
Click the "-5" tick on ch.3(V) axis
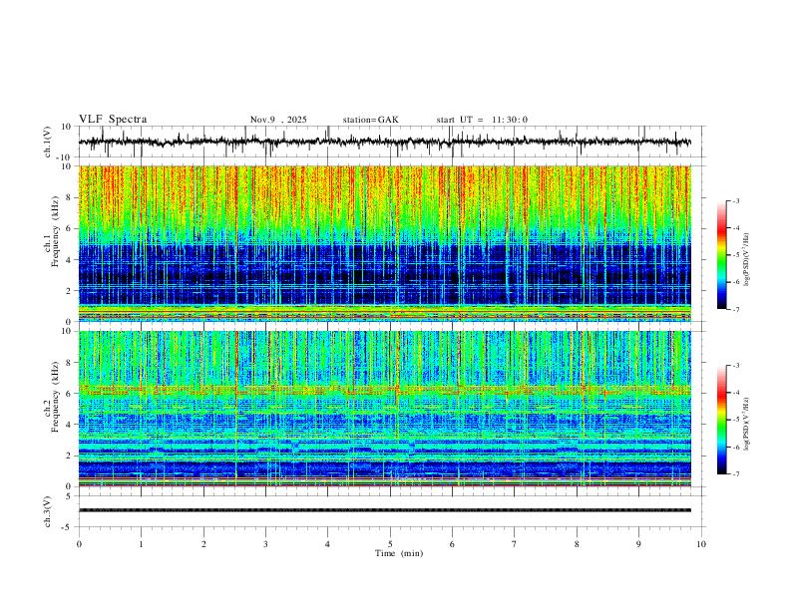click(67, 527)
